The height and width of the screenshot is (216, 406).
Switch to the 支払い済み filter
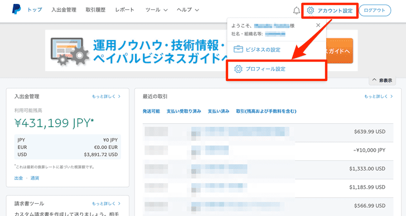coord(219,112)
